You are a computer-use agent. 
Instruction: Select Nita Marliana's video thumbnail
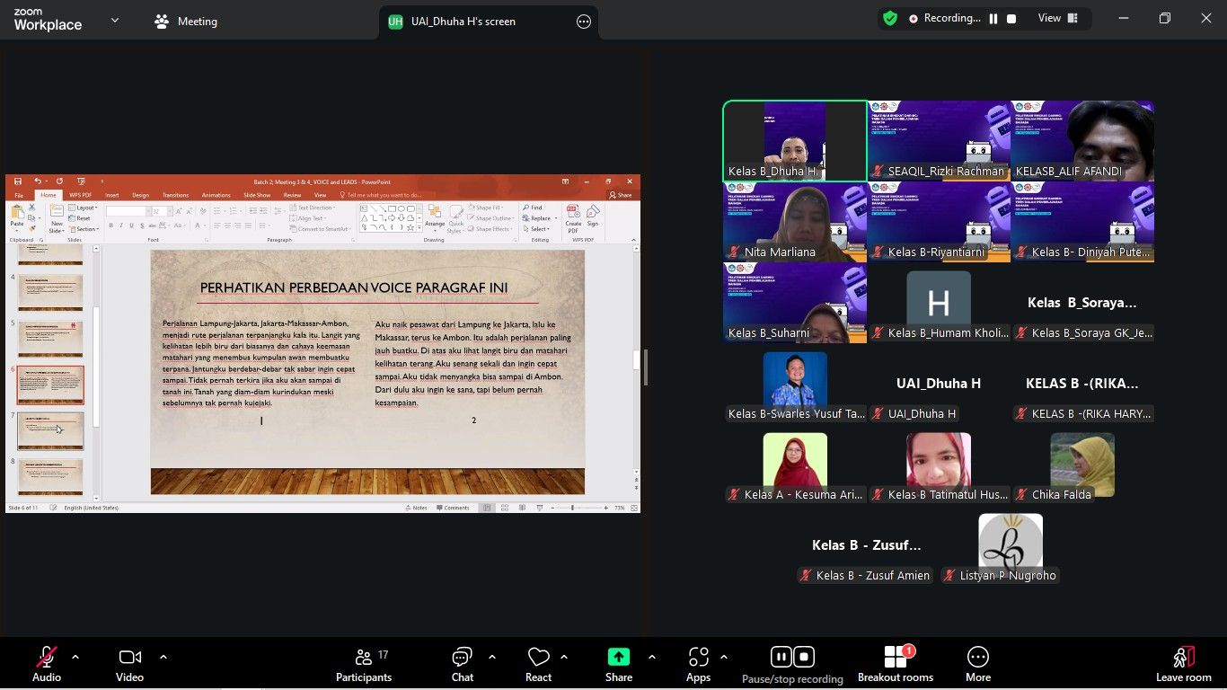[x=795, y=222]
